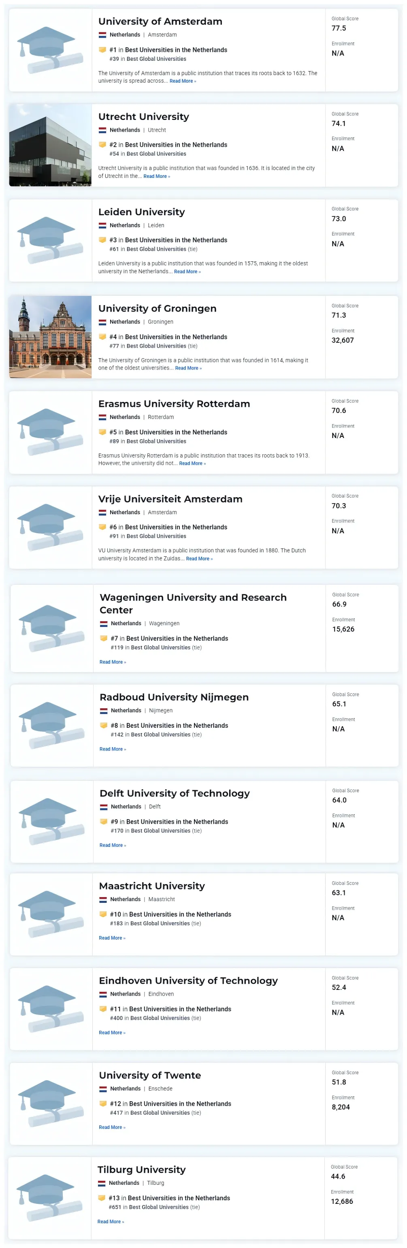
Task: Click the ranking badge icon beside #7 Wageningen
Action: tap(104, 638)
